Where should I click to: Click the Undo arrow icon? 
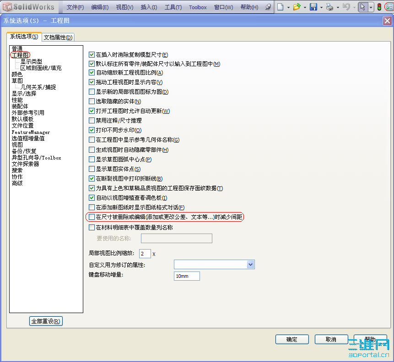tap(346, 7)
